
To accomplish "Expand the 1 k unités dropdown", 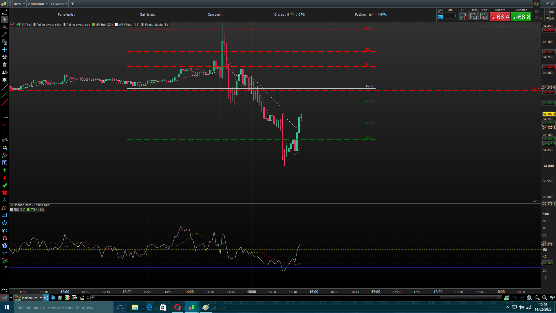I will point(59,4).
